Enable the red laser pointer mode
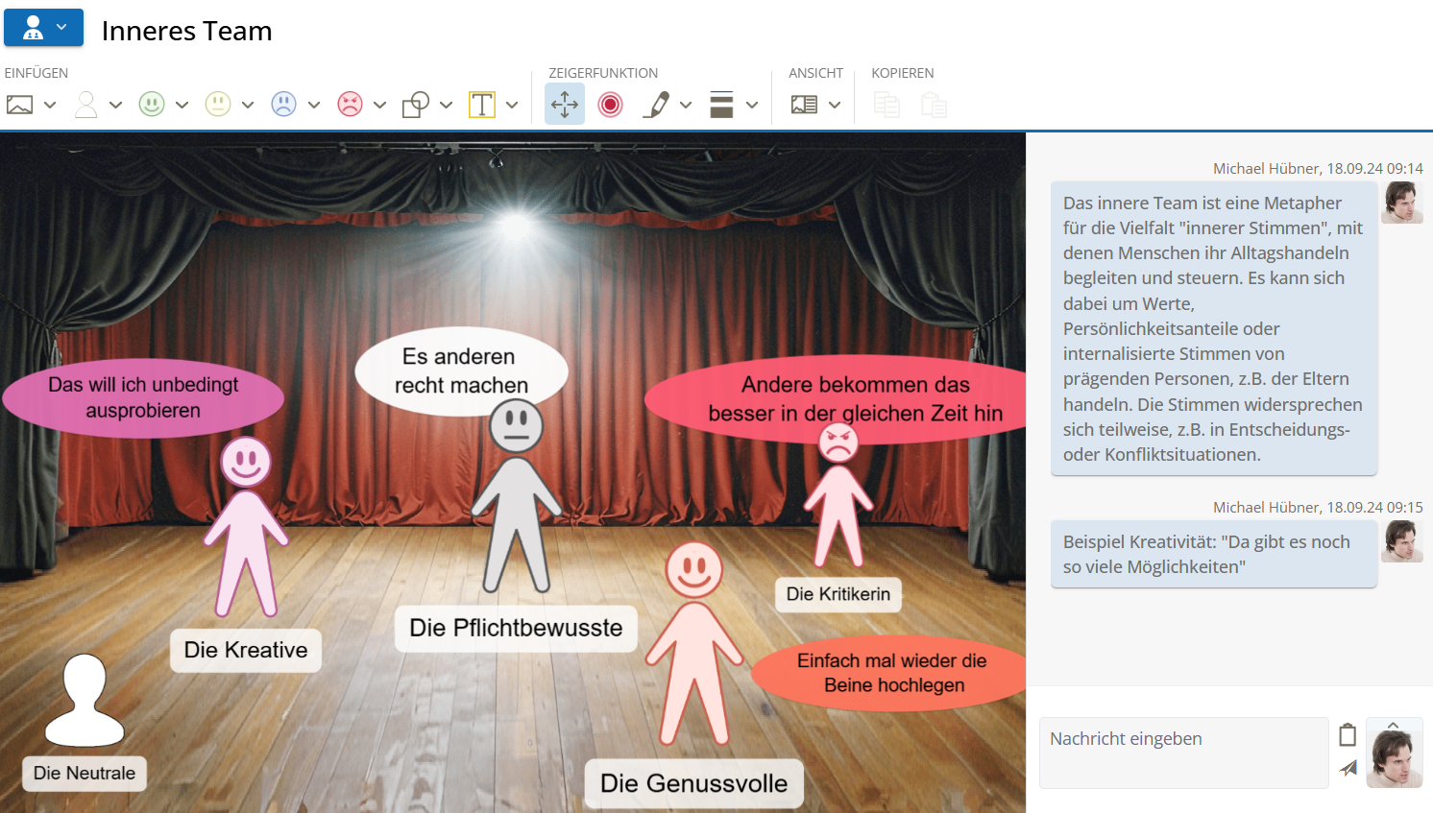 coord(610,105)
